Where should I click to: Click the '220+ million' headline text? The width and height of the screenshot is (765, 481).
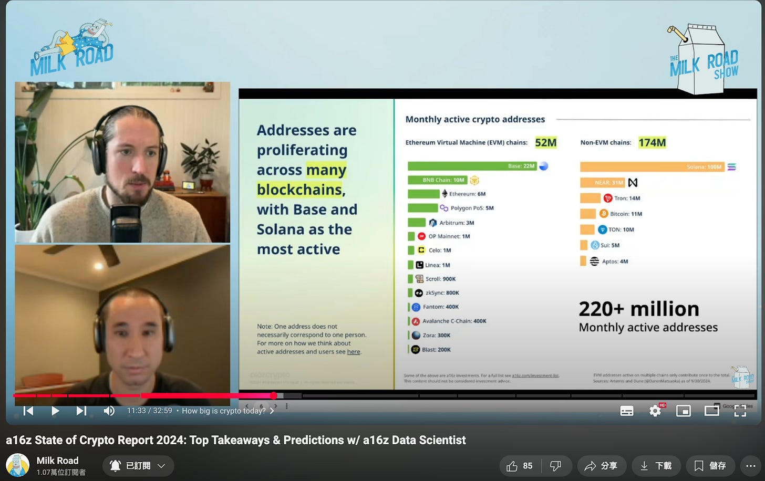pos(639,309)
